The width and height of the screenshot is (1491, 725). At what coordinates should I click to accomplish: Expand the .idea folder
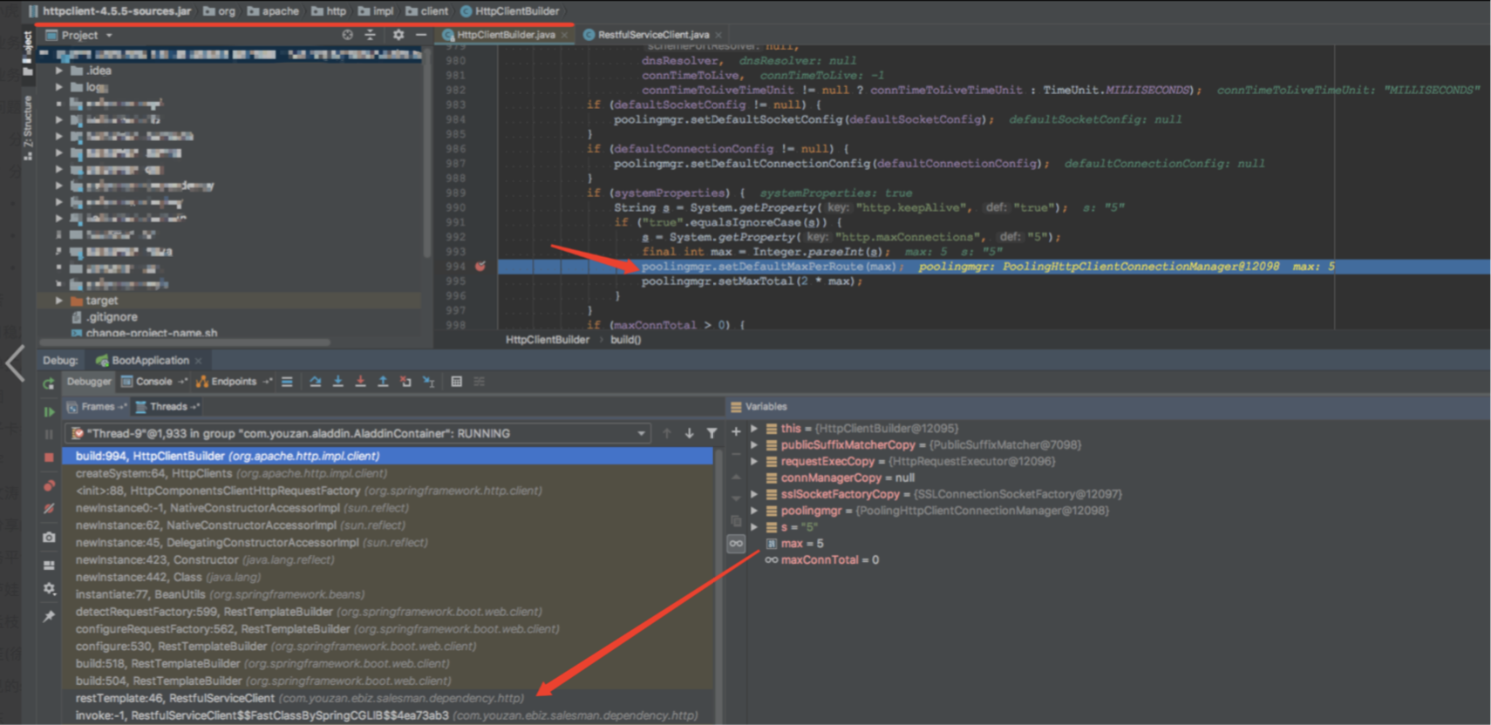pyautogui.click(x=59, y=71)
